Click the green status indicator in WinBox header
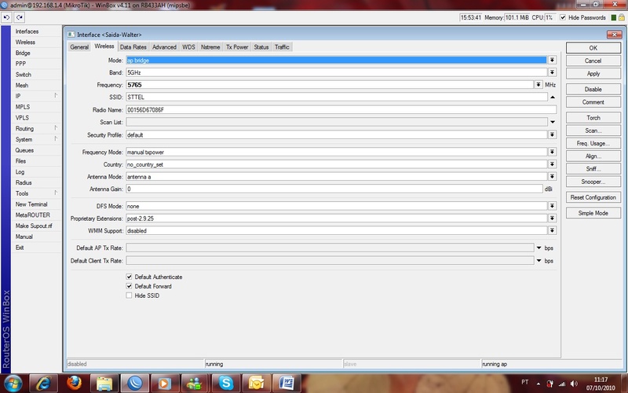Viewport: 628px width, 393px height. [613, 17]
